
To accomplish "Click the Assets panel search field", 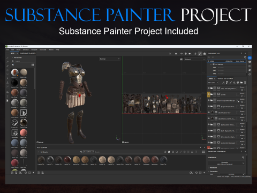I will 22,61.
